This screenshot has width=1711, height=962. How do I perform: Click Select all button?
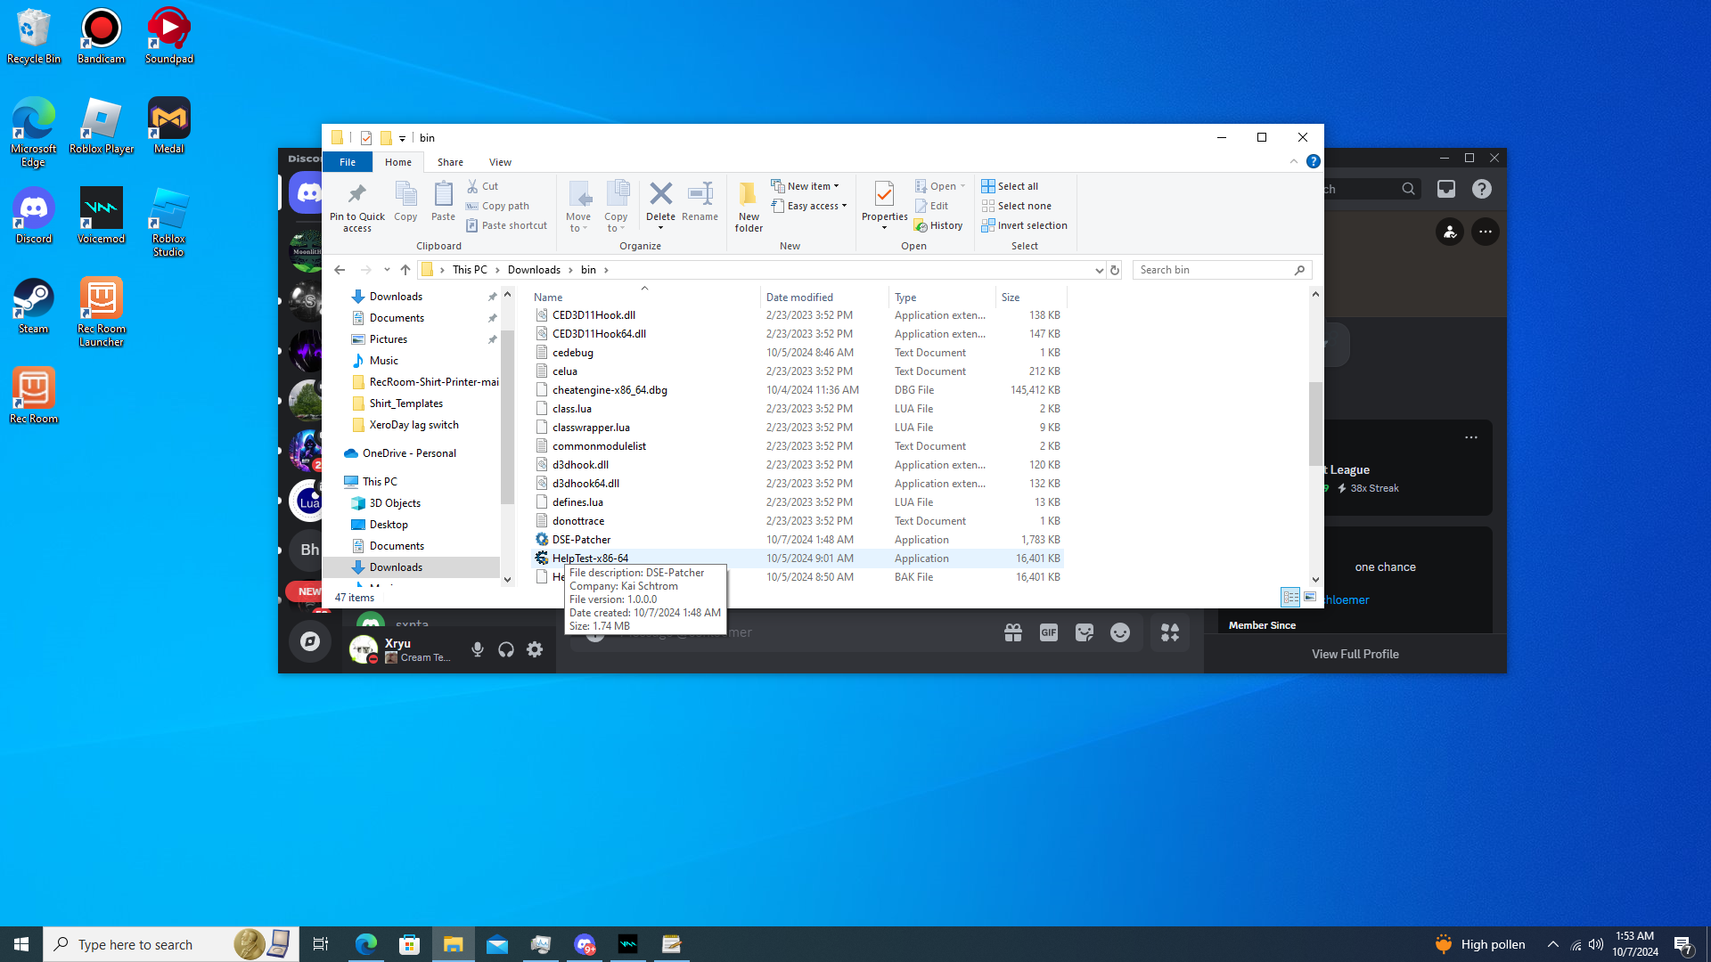coord(1010,186)
